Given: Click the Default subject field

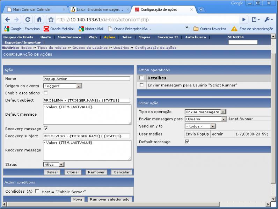Looking at the screenshot, I should click(x=87, y=100).
